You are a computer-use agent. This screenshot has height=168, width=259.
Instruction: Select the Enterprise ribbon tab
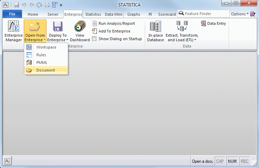point(73,14)
